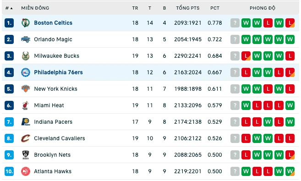Click Orlando Magic's last green W badge
301x181 pixels.
pos(290,39)
